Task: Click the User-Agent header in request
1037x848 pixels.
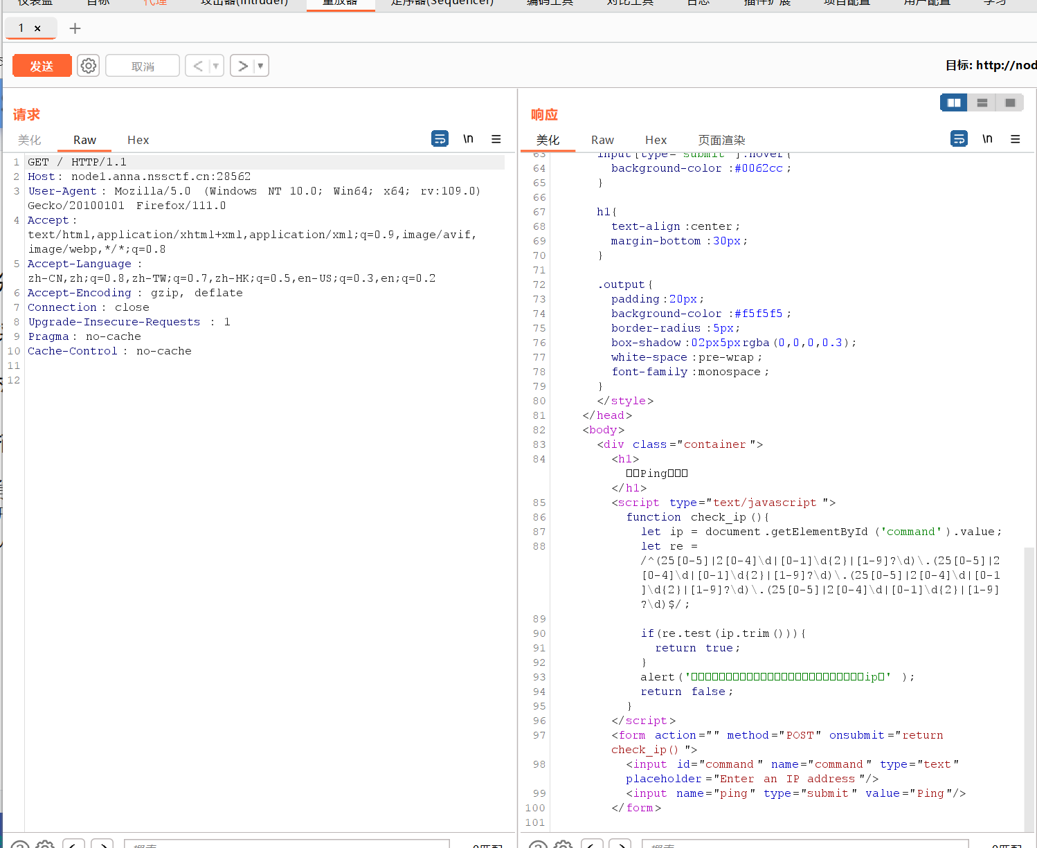Action: click(254, 198)
